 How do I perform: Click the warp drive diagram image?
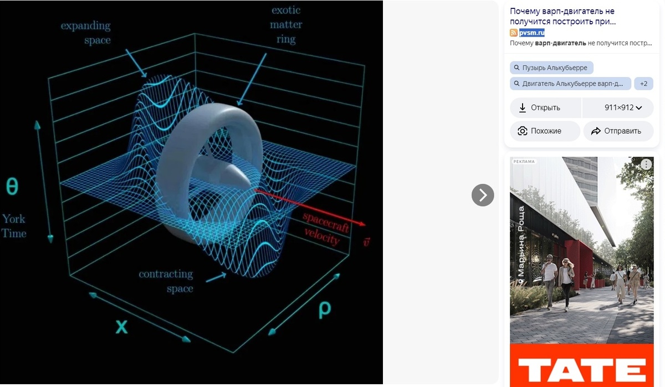pyautogui.click(x=191, y=192)
